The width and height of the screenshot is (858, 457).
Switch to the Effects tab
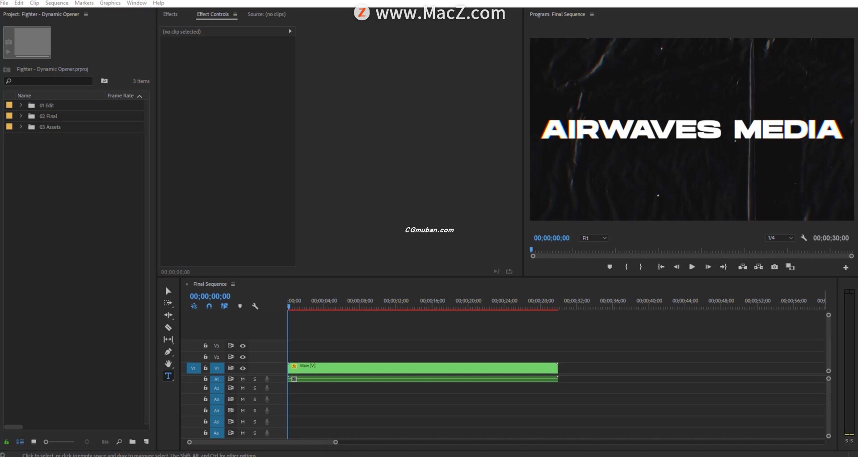pyautogui.click(x=170, y=14)
